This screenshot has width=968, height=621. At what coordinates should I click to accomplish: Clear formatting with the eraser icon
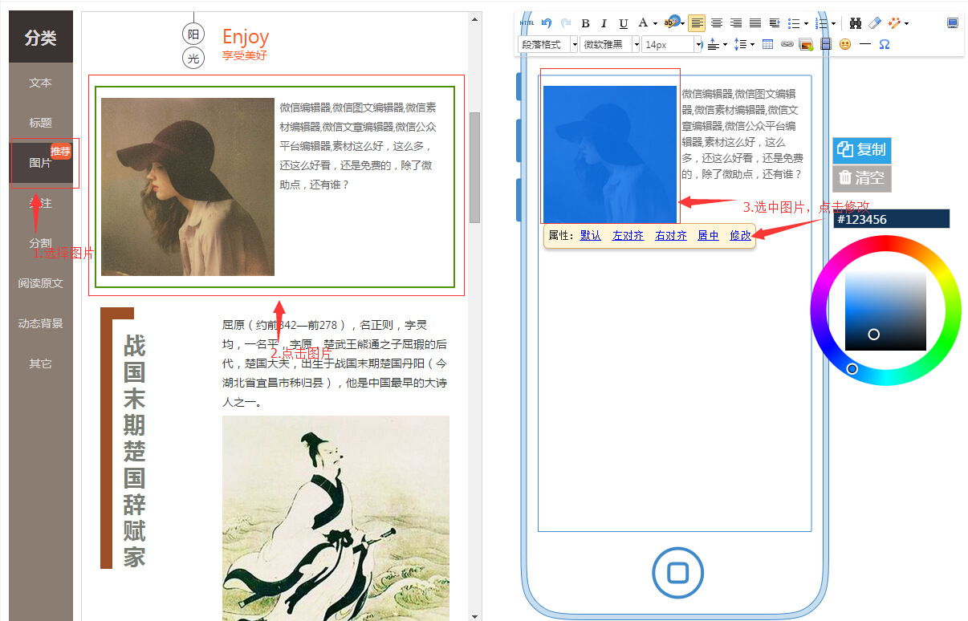tap(874, 22)
